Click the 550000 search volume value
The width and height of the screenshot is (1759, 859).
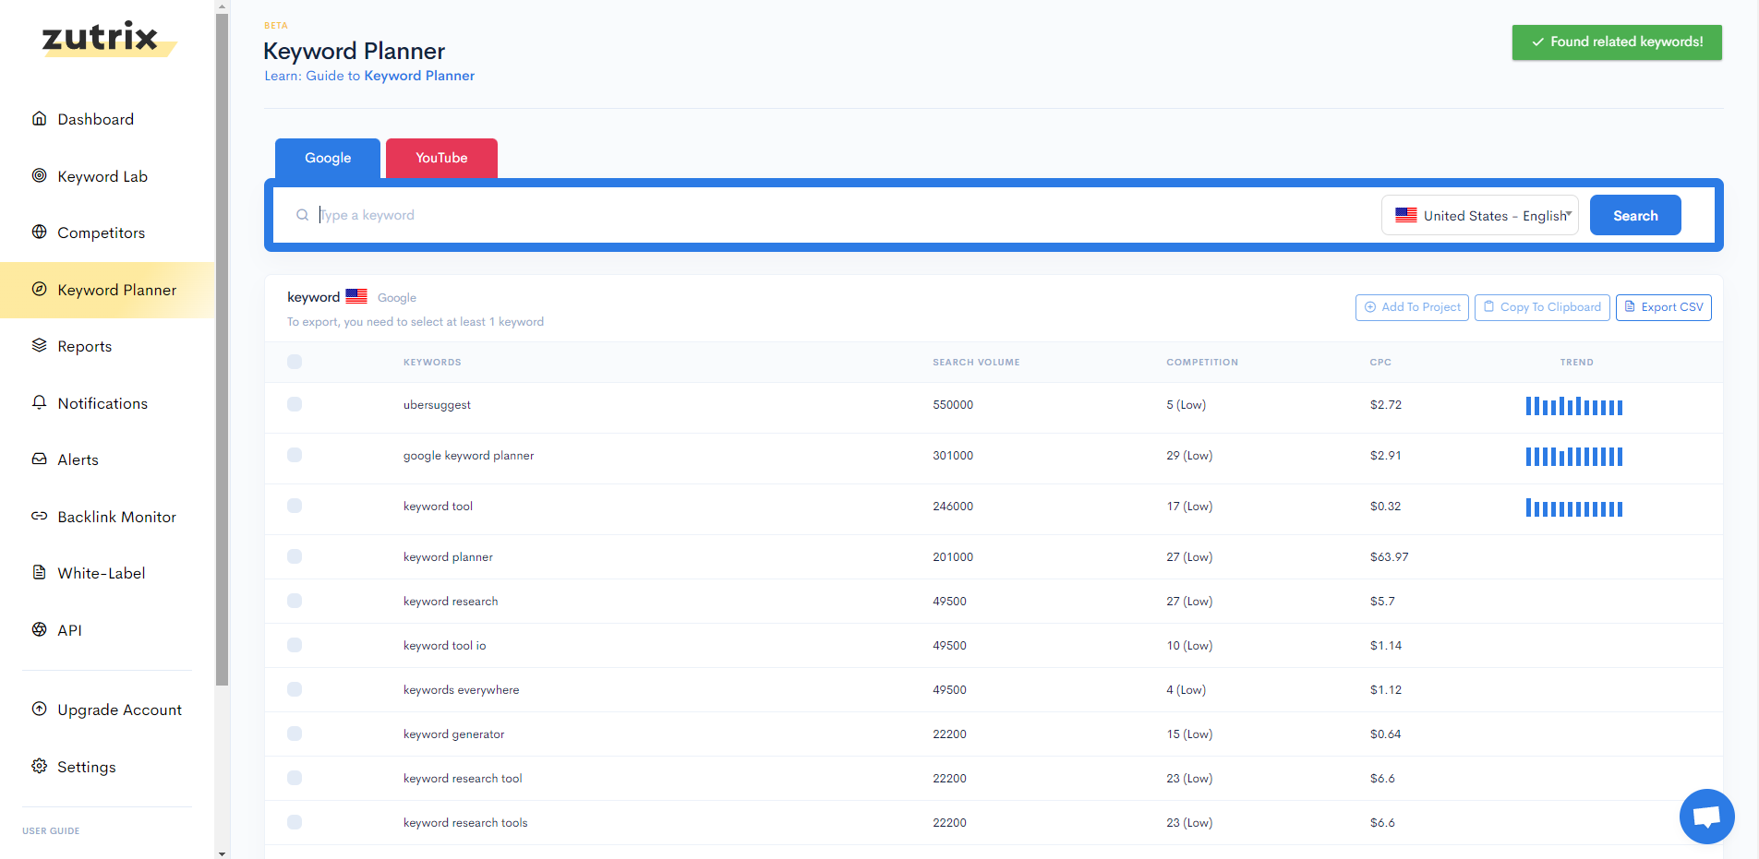pos(953,404)
